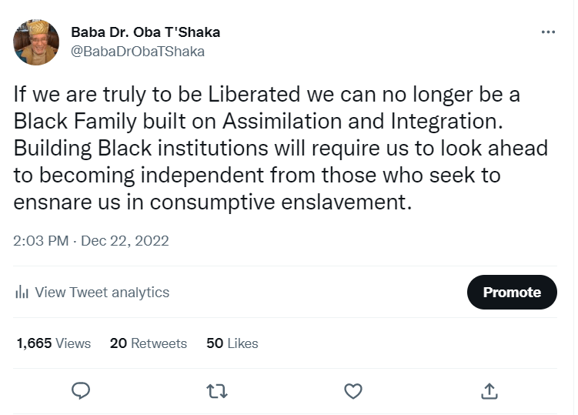Open the profile avatar picture
This screenshot has height=415, width=578.
point(36,42)
